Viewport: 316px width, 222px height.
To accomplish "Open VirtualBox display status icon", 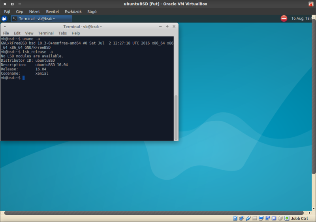I will click(261, 218).
